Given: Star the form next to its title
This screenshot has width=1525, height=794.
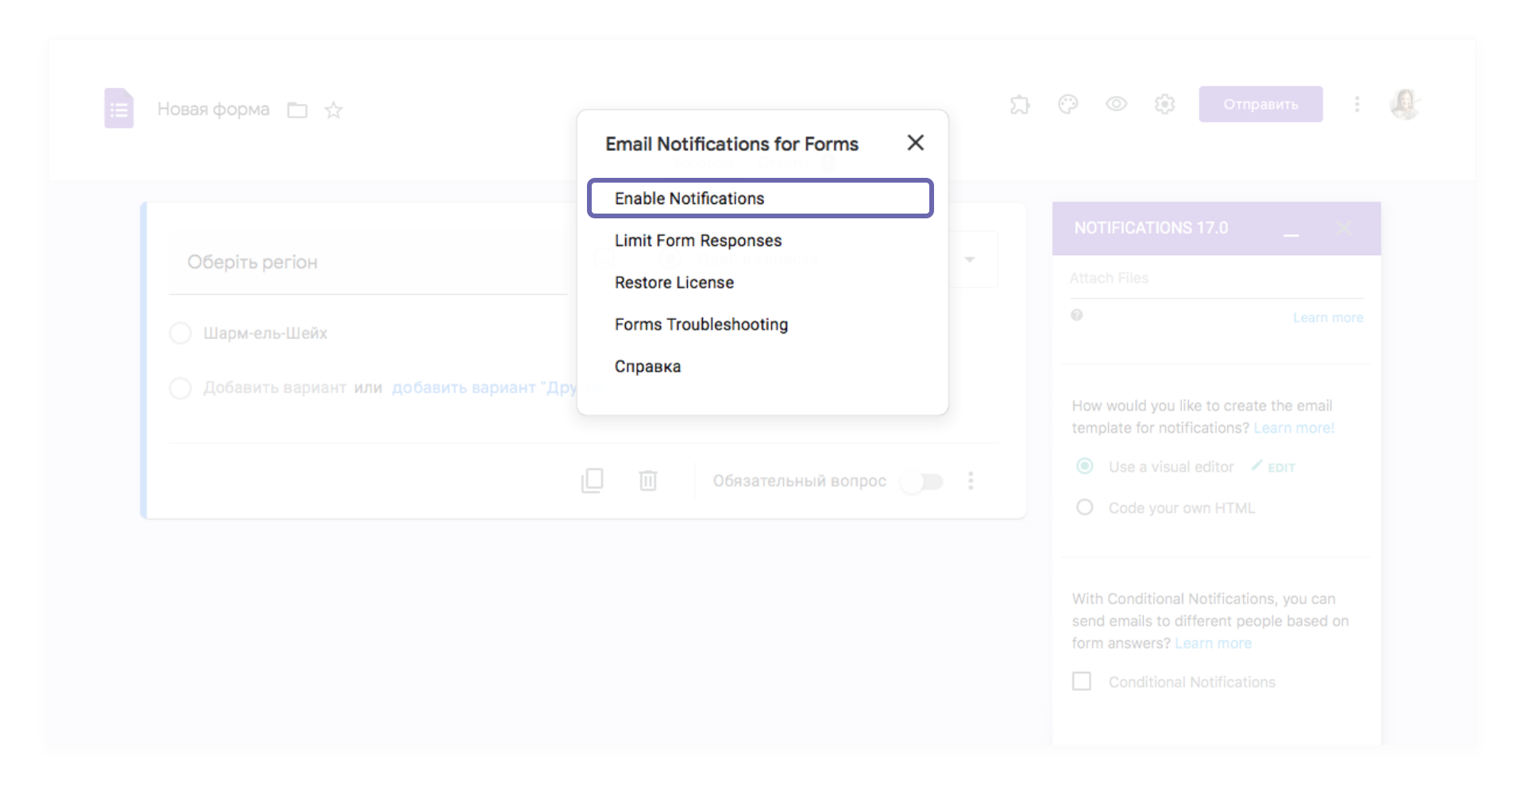Looking at the screenshot, I should (334, 110).
